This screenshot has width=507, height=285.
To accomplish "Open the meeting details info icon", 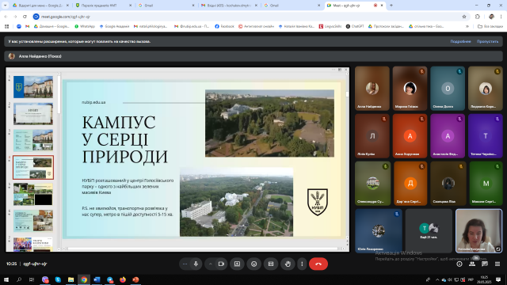I will [x=459, y=264].
